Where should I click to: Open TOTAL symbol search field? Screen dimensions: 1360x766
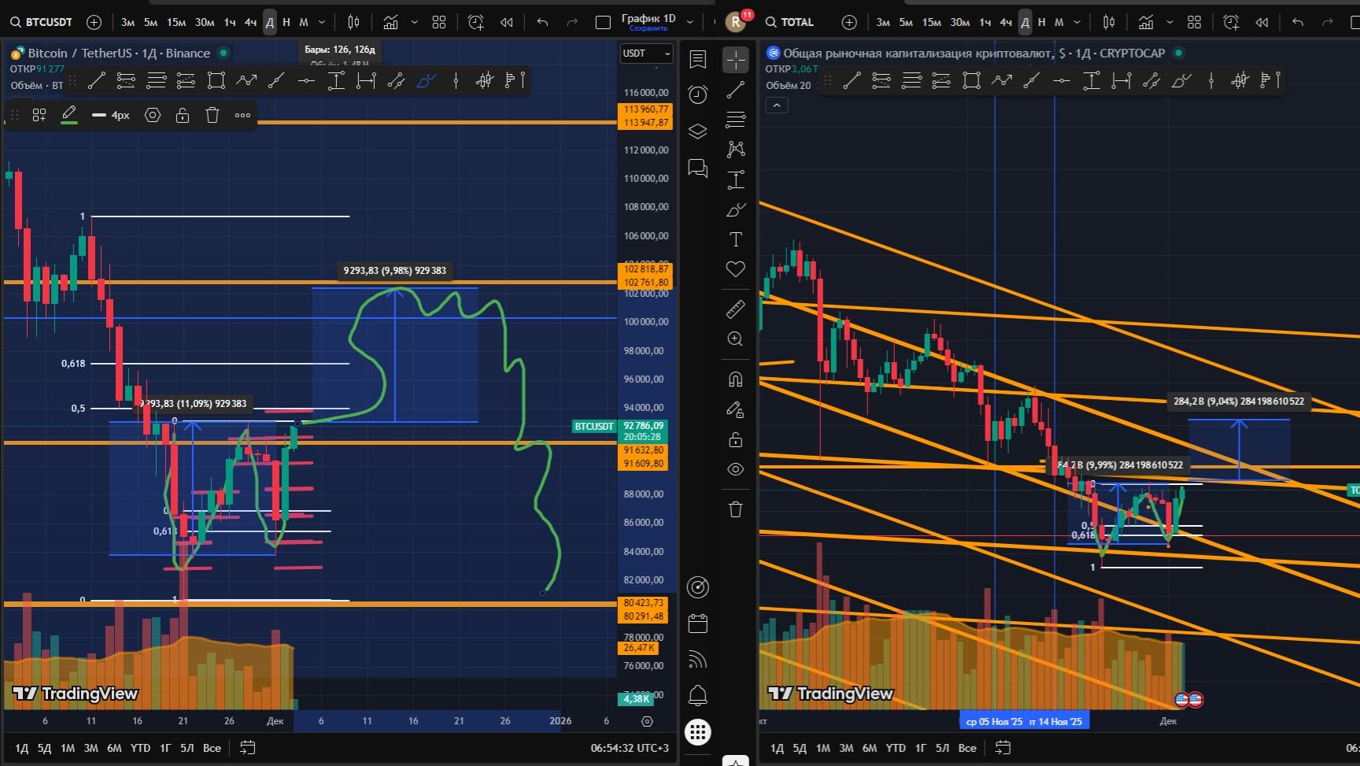tap(790, 22)
